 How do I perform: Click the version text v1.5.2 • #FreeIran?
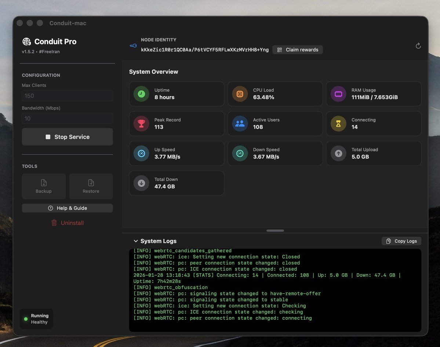(41, 52)
